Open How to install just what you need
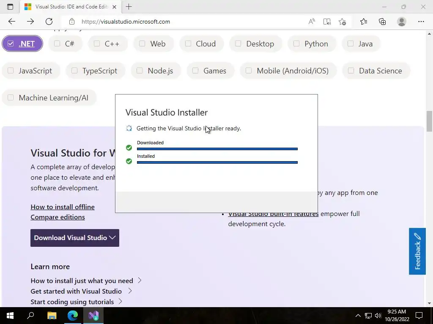The image size is (433, 324). coord(86,281)
